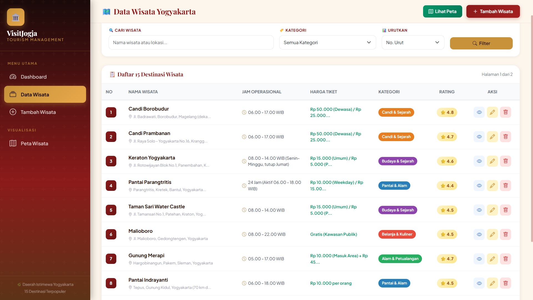The height and width of the screenshot is (300, 533).
Task: Click the 4.4 rating badge for Pantai Parangtritis
Action: (x=447, y=186)
